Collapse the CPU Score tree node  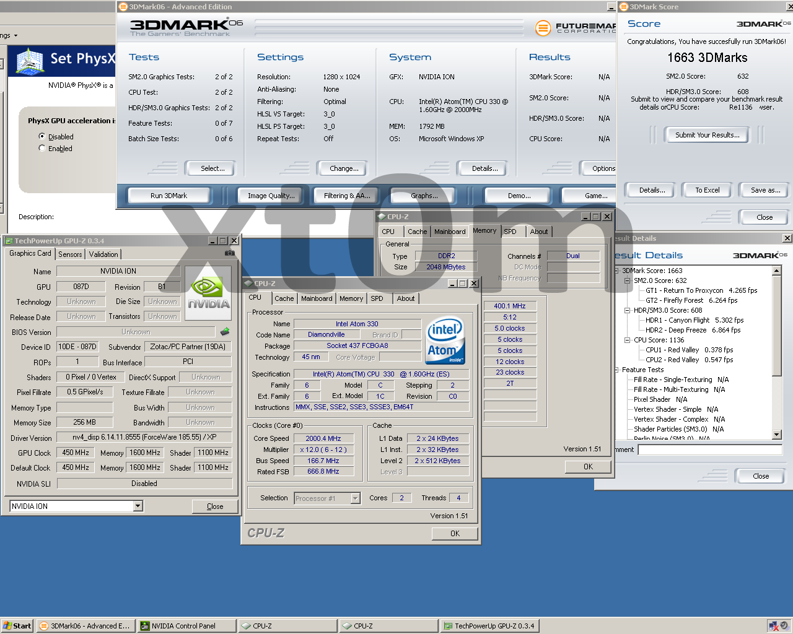coord(627,340)
